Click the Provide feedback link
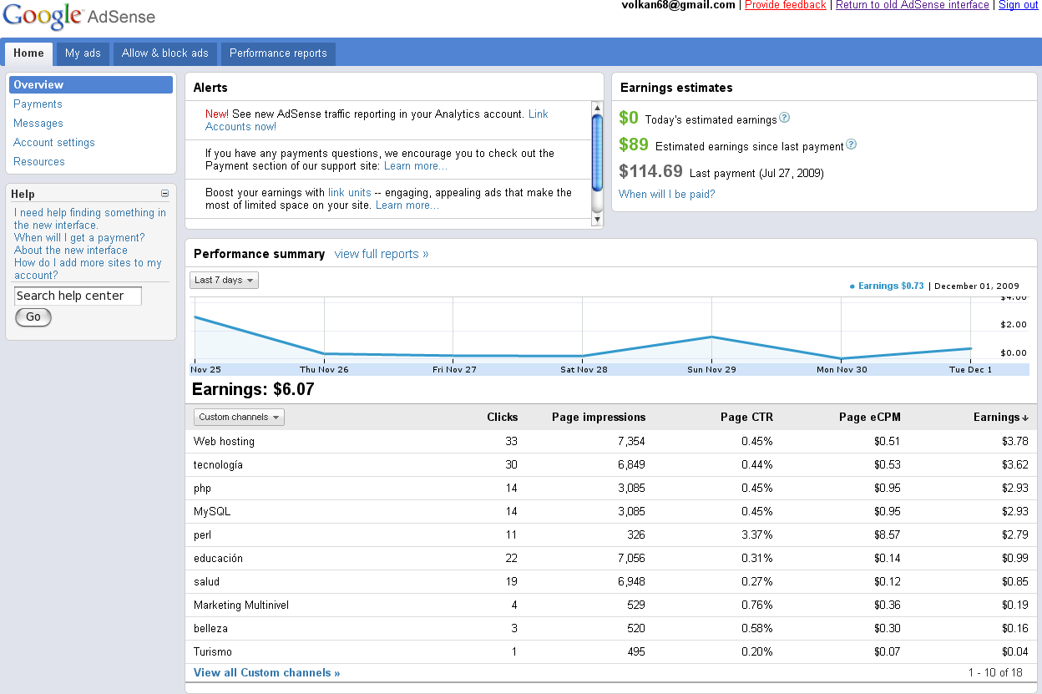Image resolution: width=1042 pixels, height=694 pixels. pyautogui.click(x=786, y=5)
